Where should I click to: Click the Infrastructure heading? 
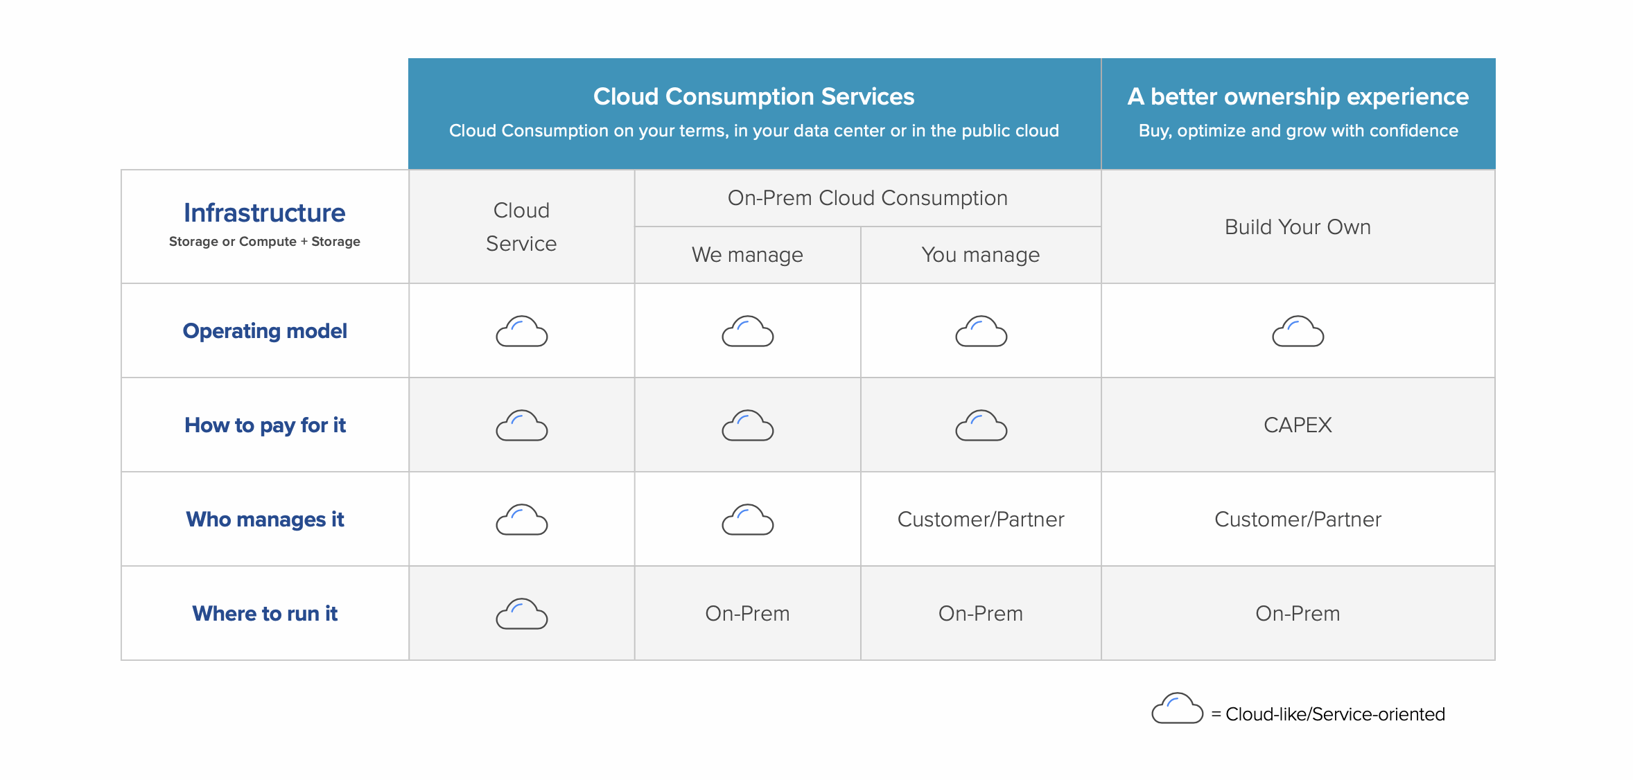pos(264,213)
